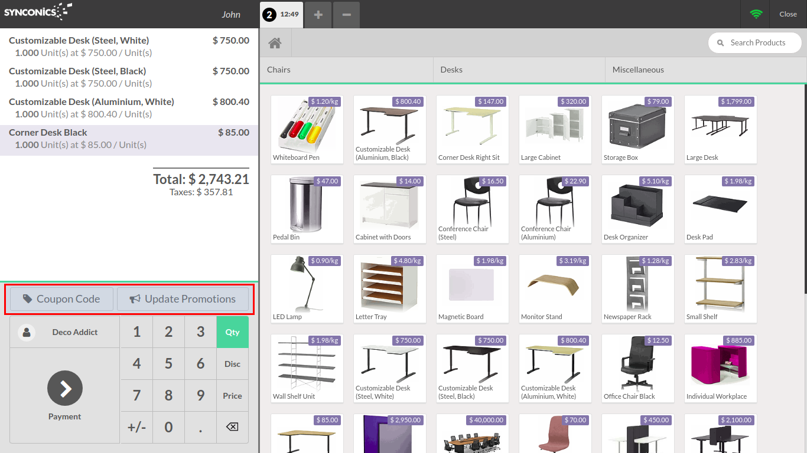Click the green Wi-Fi connection status icon
Viewport: 807px width, 453px height.
756,14
